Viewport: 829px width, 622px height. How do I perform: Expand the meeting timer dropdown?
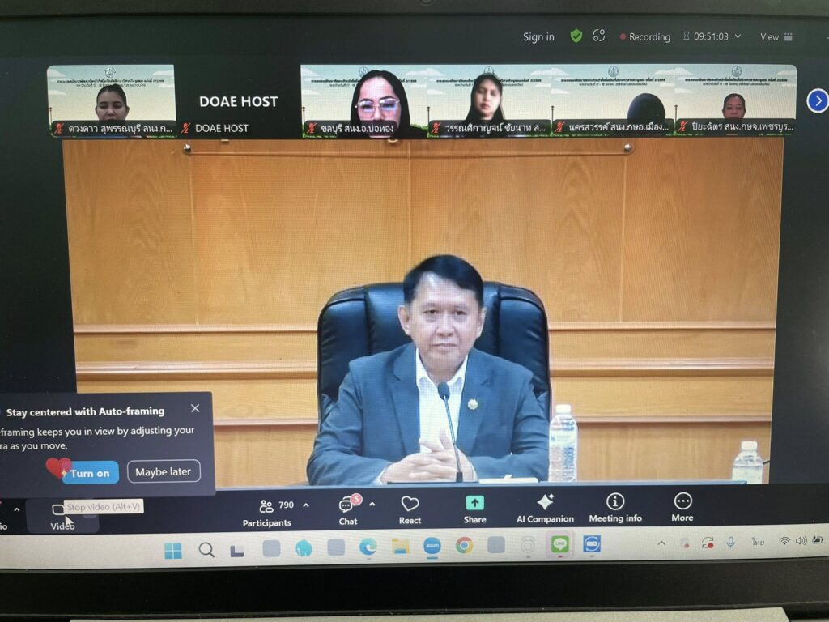[x=738, y=37]
